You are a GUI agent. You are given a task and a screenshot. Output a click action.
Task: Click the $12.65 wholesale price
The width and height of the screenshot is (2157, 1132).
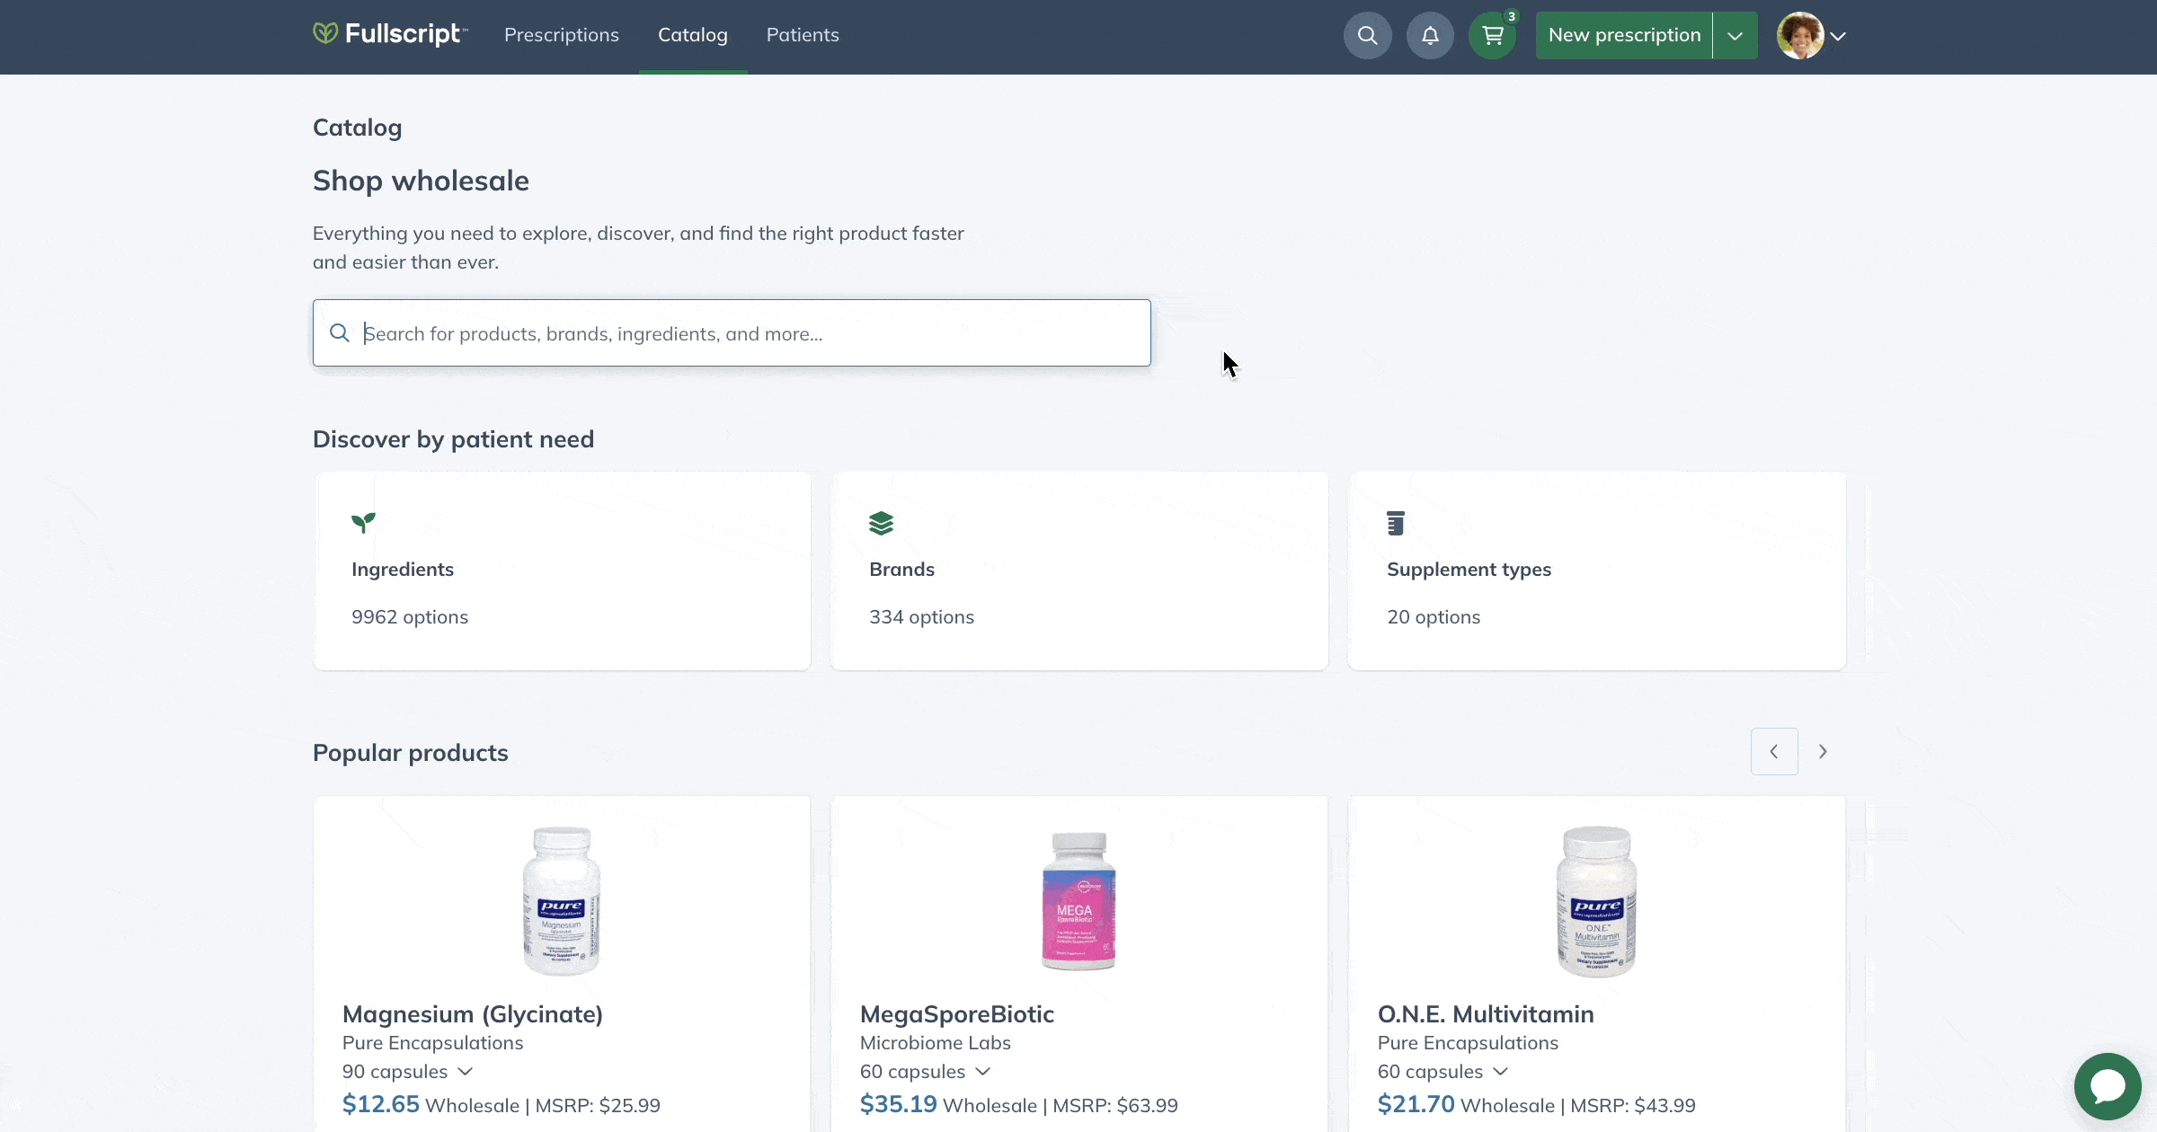tap(381, 1104)
